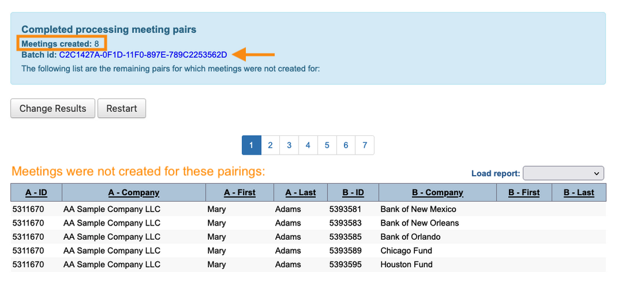Image resolution: width=618 pixels, height=290 pixels.
Task: Sort by B - ID column header
Action: click(x=353, y=193)
